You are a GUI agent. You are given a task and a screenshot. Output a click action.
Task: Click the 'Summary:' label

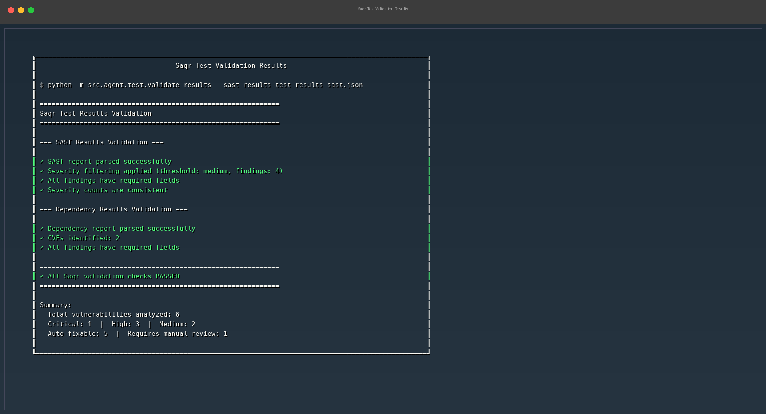55,305
